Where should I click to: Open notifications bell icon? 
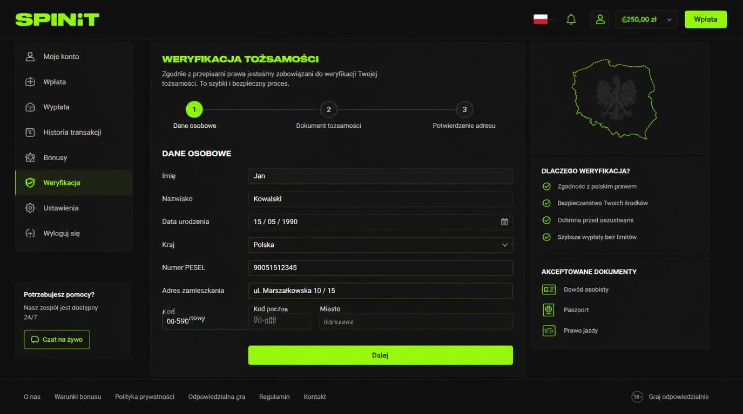(571, 19)
